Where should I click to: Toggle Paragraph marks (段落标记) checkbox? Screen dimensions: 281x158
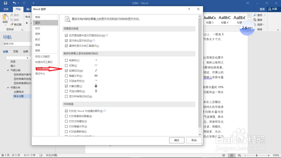pyautogui.click(x=66, y=71)
